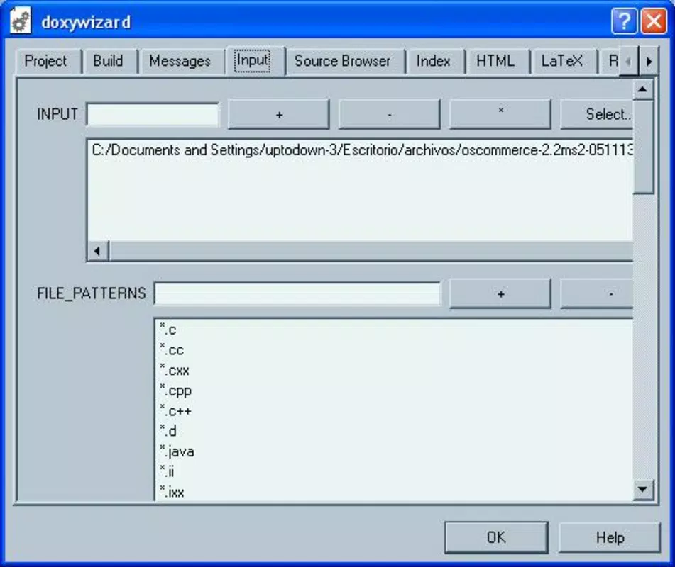Screen dimensions: 675x567
Task: Click the Help button
Action: tap(610, 537)
